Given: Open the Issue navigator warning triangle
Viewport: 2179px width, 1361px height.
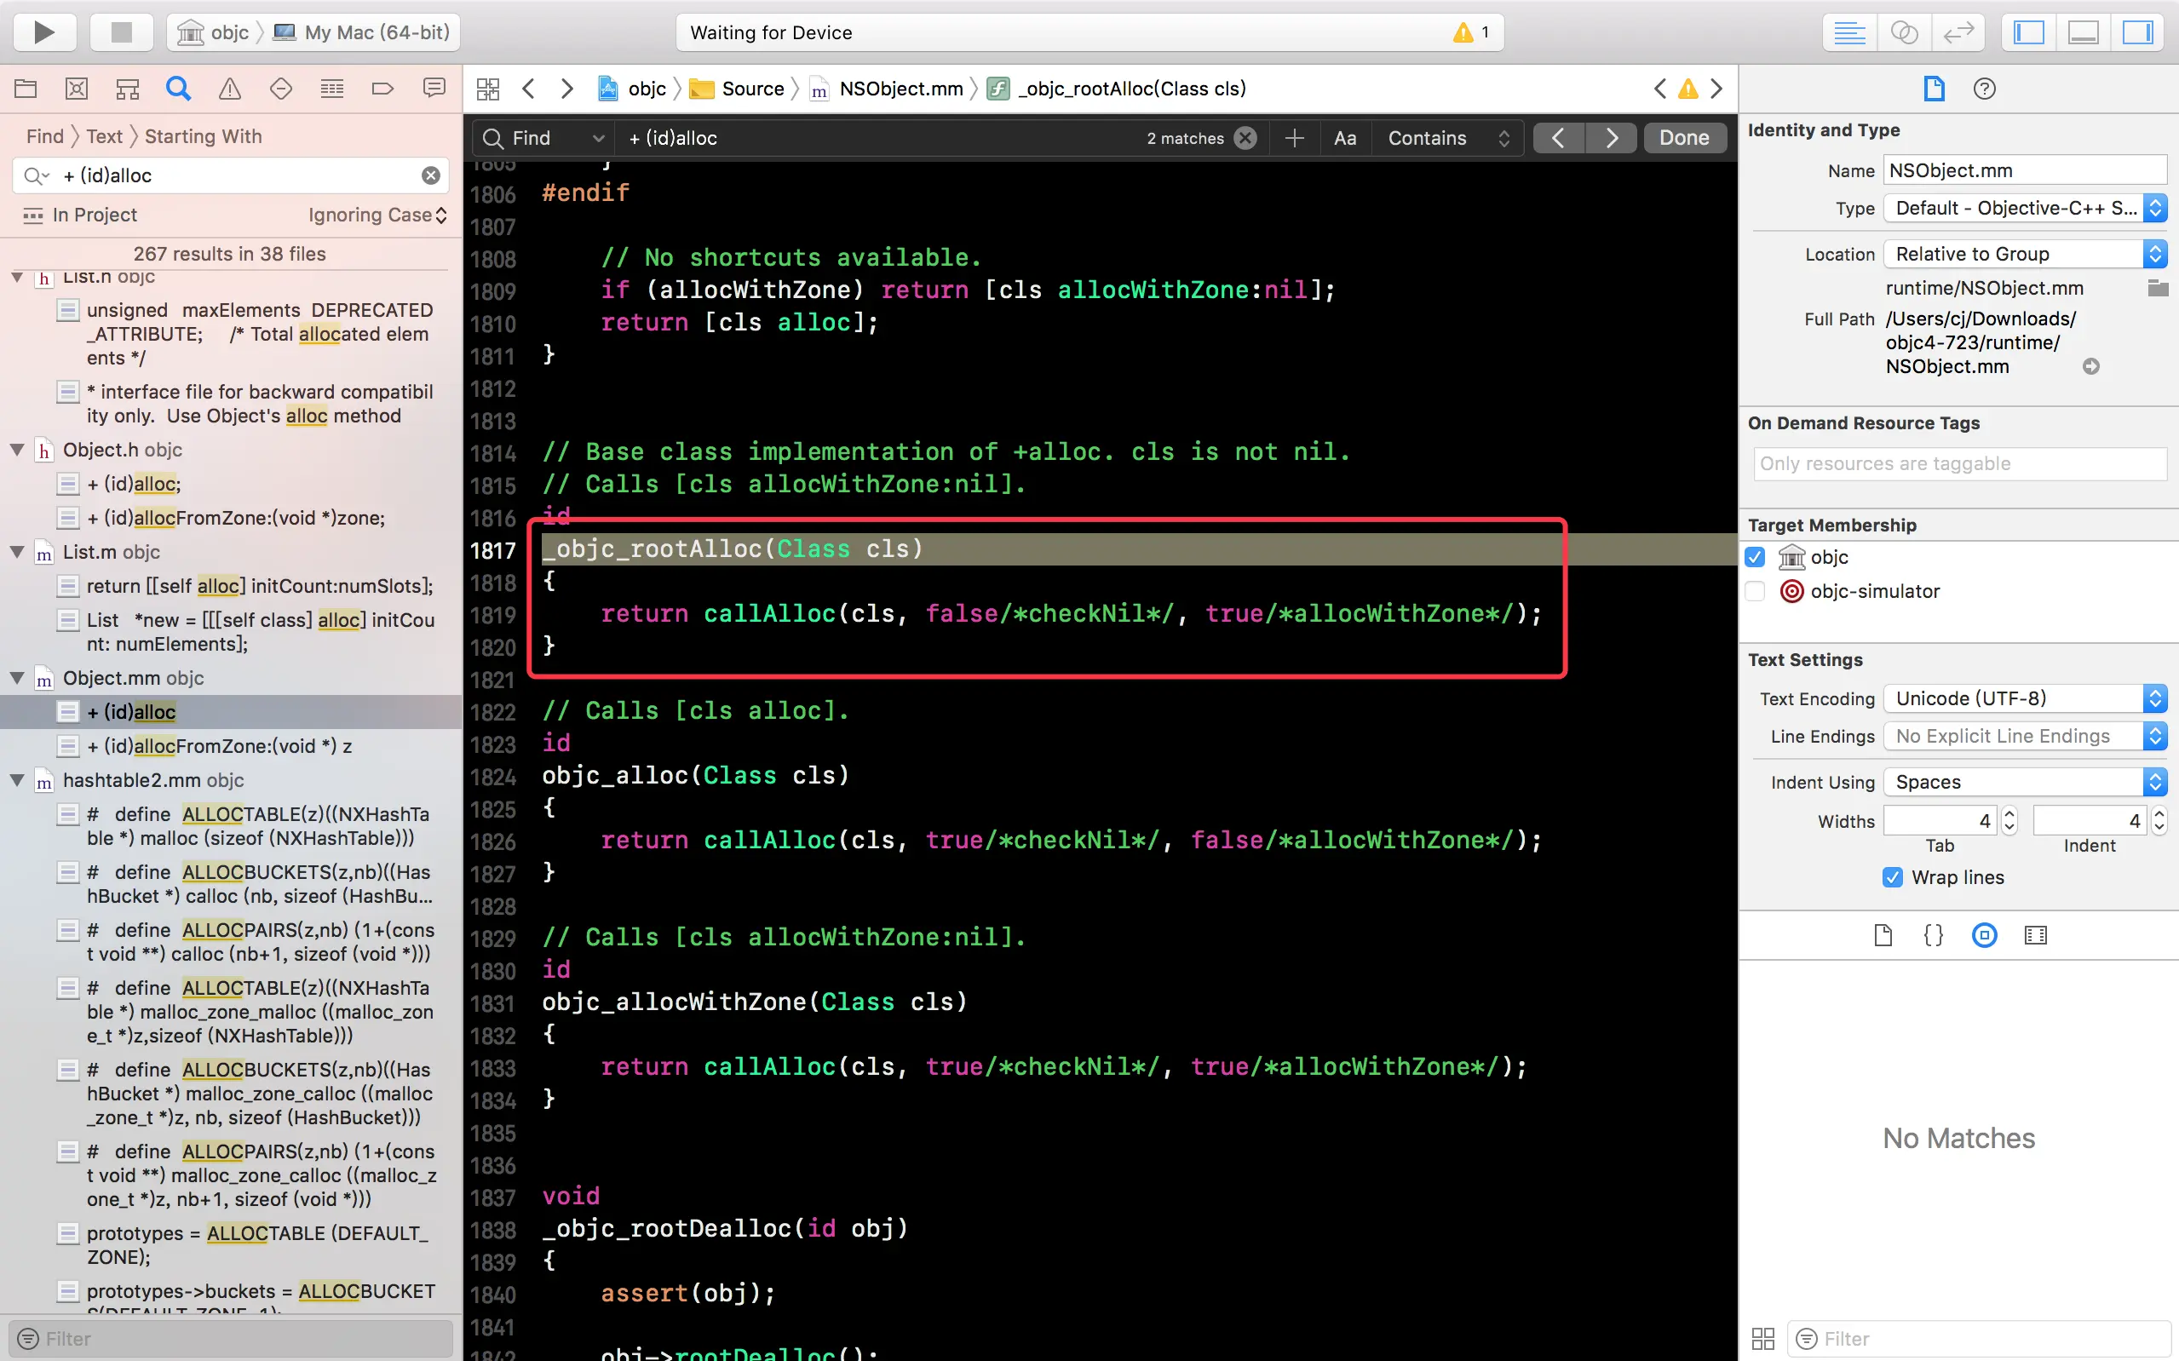Looking at the screenshot, I should point(229,89).
